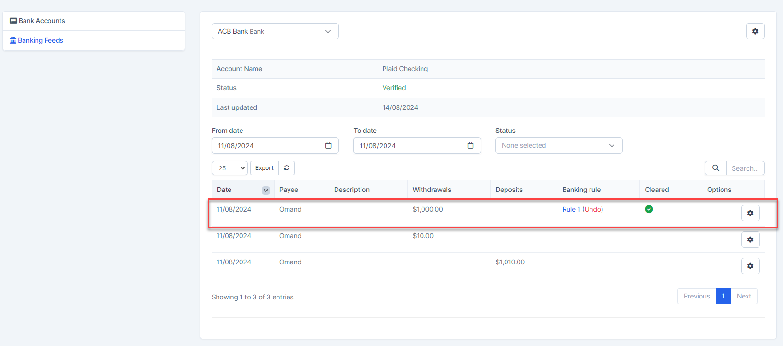Open options gear for the $1,010.00 deposit
Viewport: 783px width, 346px height.
[x=750, y=266]
